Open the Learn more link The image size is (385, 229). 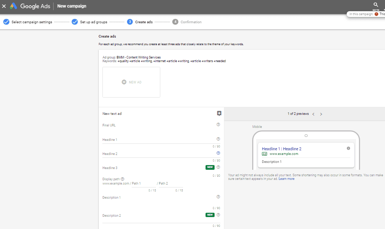[x=286, y=179]
